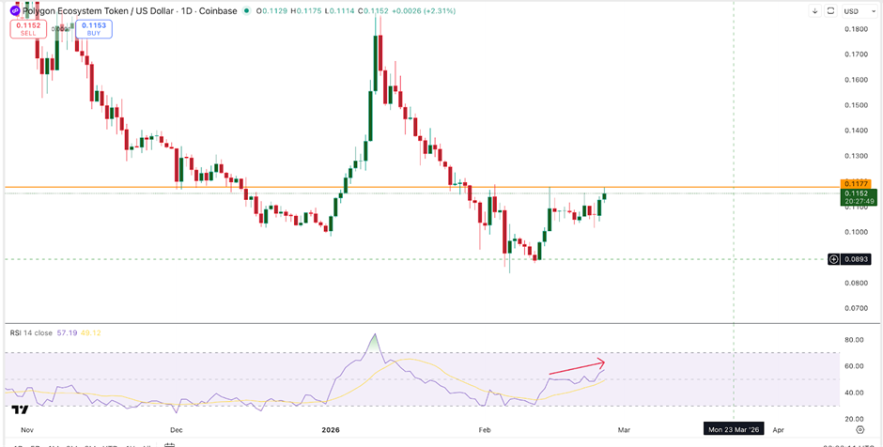The image size is (883, 447).
Task: Click the 0.1400 price axis label
Action: pyautogui.click(x=855, y=131)
